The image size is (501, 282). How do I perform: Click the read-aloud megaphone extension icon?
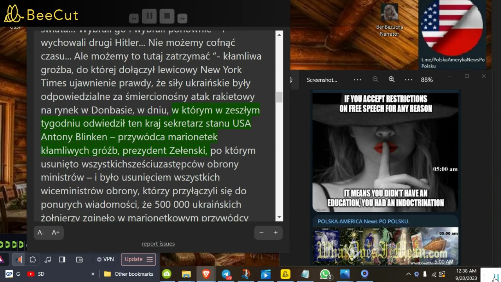[x=19, y=259]
